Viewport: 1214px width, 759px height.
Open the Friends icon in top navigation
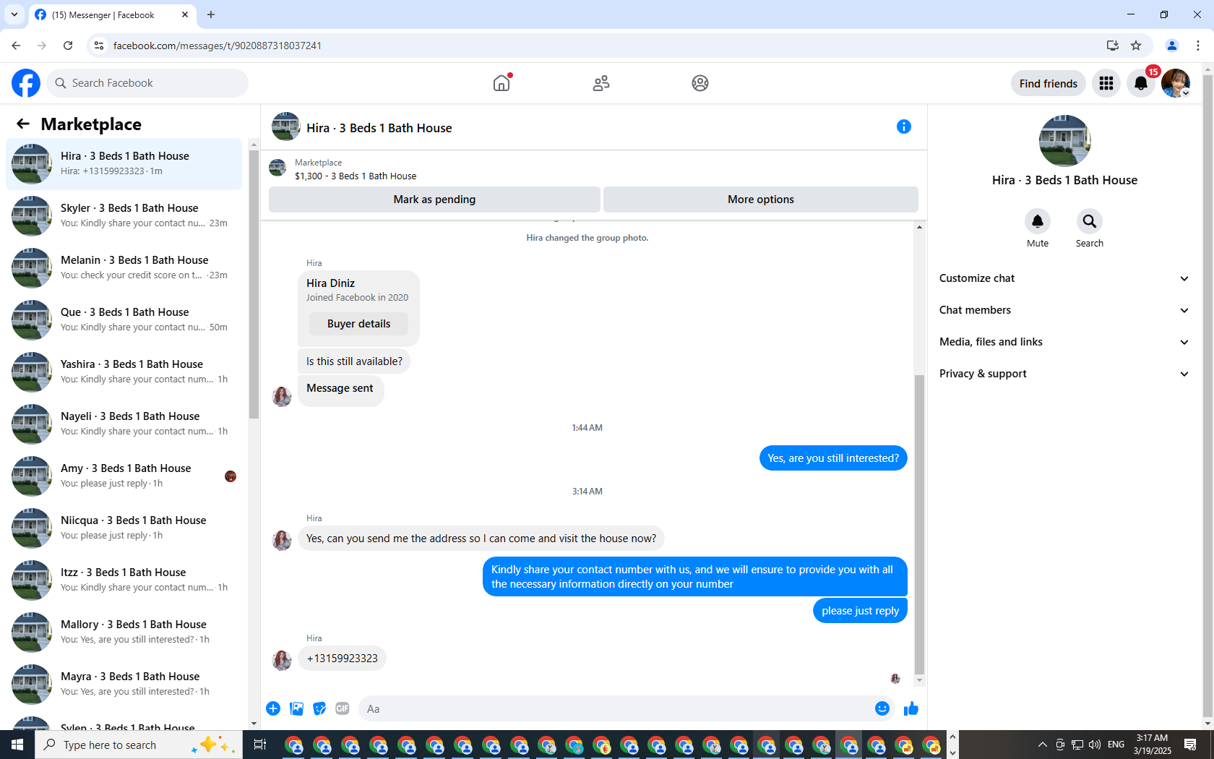(x=601, y=83)
